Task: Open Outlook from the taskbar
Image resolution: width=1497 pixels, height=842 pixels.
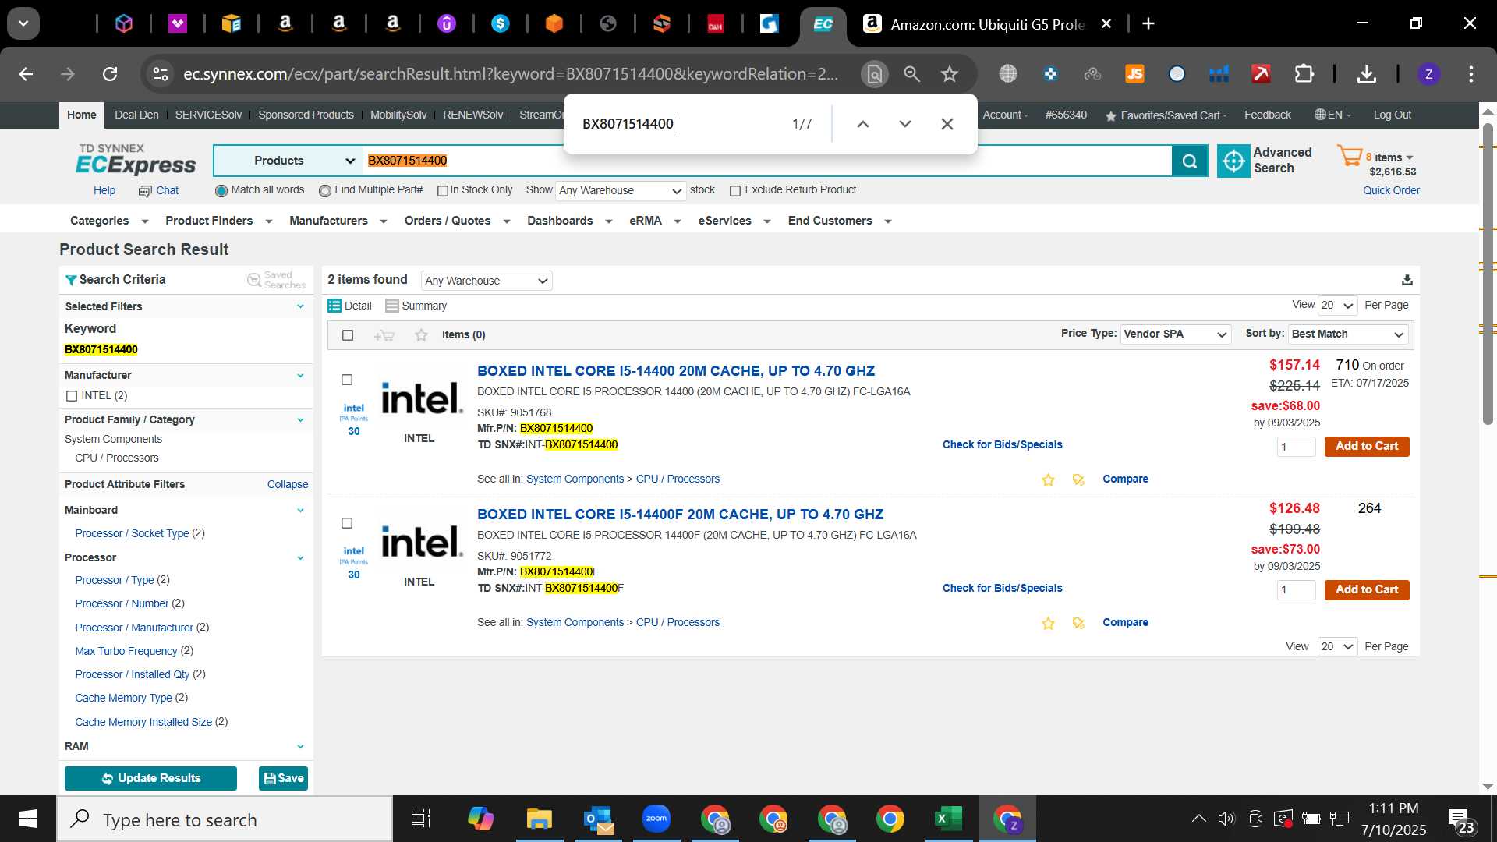Action: coord(598,819)
